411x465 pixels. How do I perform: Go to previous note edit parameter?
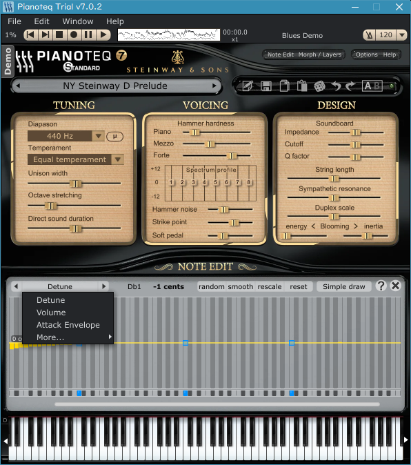17,286
